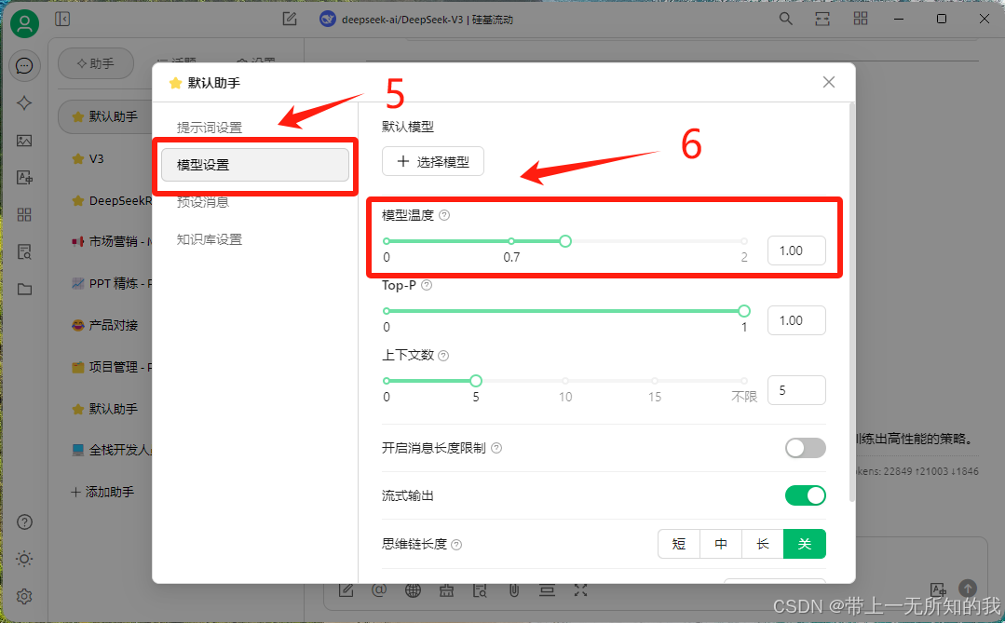Switch theme with the sun icon
Screen dimensions: 1005x623
[x=24, y=559]
